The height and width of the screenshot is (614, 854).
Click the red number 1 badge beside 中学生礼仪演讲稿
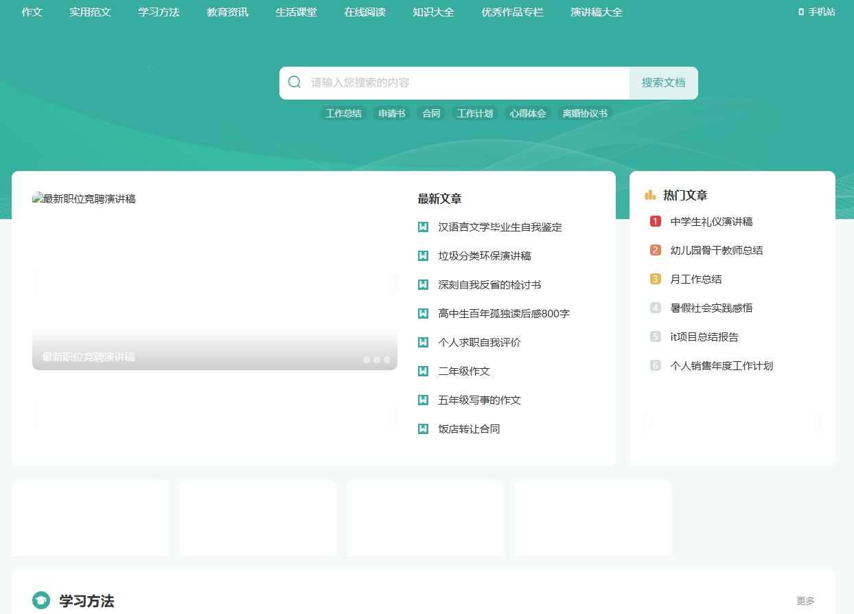655,221
